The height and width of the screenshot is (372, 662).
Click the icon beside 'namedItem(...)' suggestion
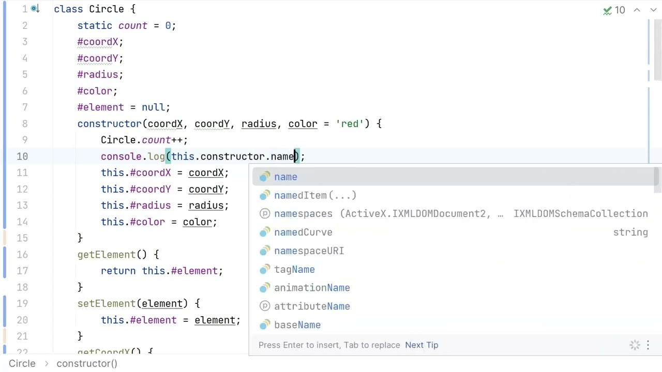[265, 195]
